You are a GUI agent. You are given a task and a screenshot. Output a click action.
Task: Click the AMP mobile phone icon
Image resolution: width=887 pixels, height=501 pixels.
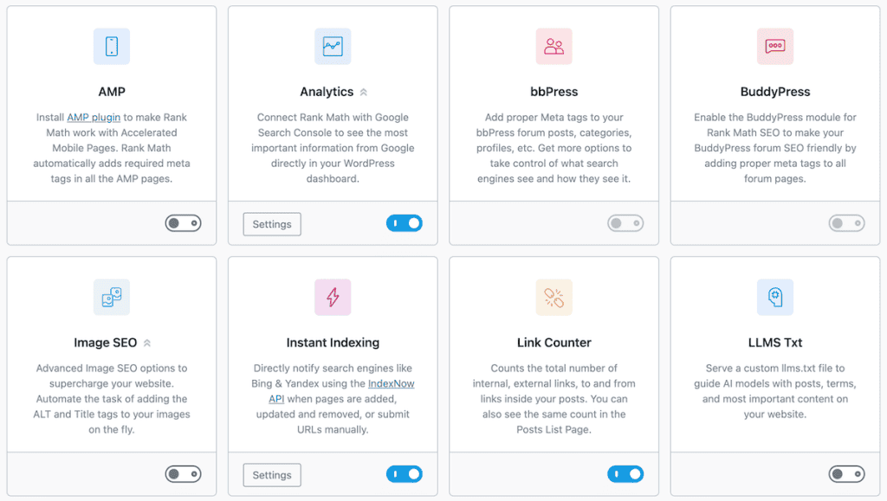coord(111,46)
